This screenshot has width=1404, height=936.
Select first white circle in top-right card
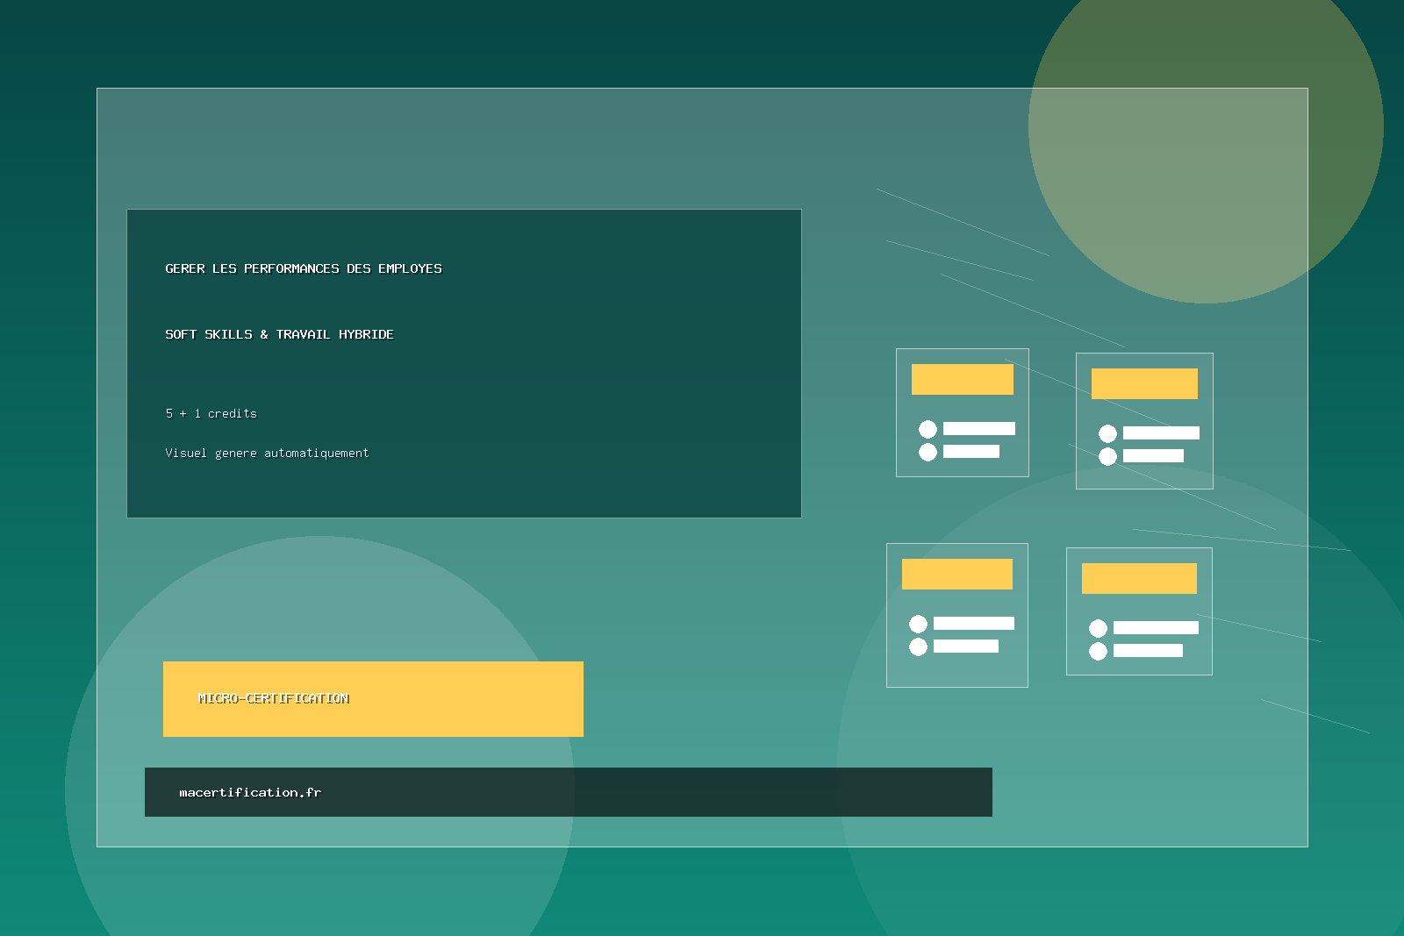pyautogui.click(x=1107, y=433)
